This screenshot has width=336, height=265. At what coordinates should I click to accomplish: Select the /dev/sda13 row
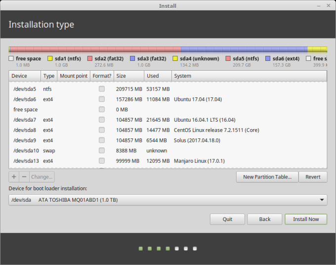[x=168, y=161]
